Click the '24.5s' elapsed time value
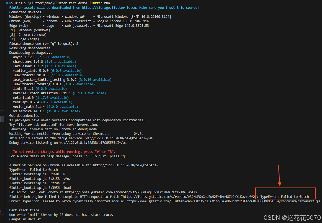Image resolution: width=322 pixels, height=223 pixels. tap(138, 133)
